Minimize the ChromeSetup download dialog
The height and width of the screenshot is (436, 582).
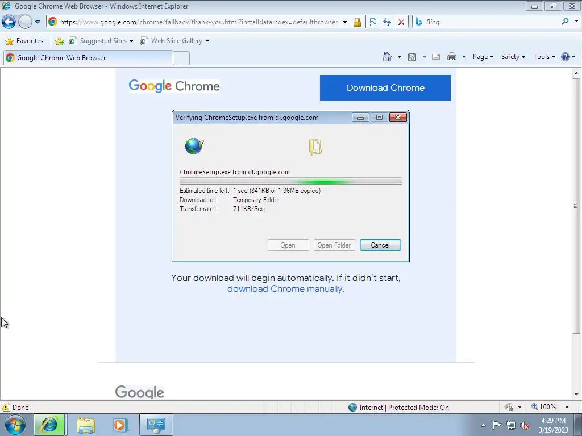[360, 118]
